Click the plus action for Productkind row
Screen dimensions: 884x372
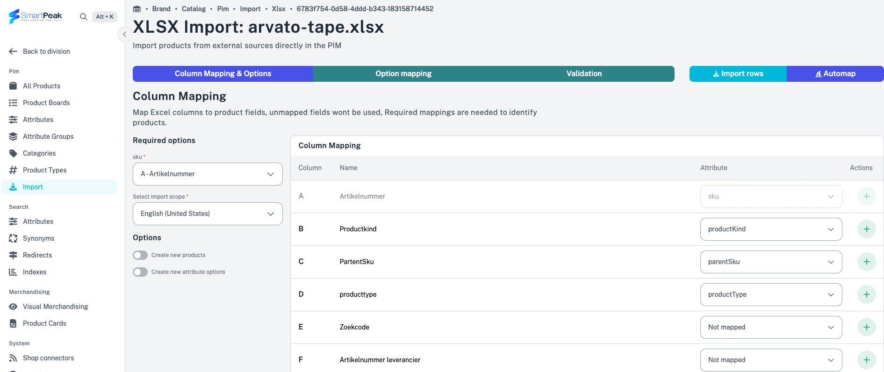866,229
